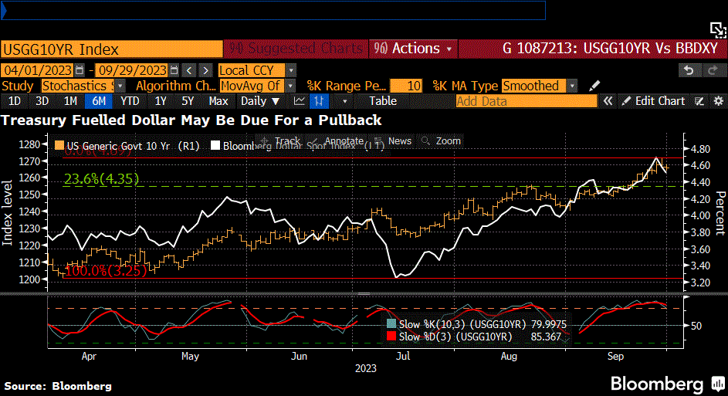The height and width of the screenshot is (396, 728).
Task: Click the 23.6%(4.35) Fibonacci label
Action: point(101,179)
